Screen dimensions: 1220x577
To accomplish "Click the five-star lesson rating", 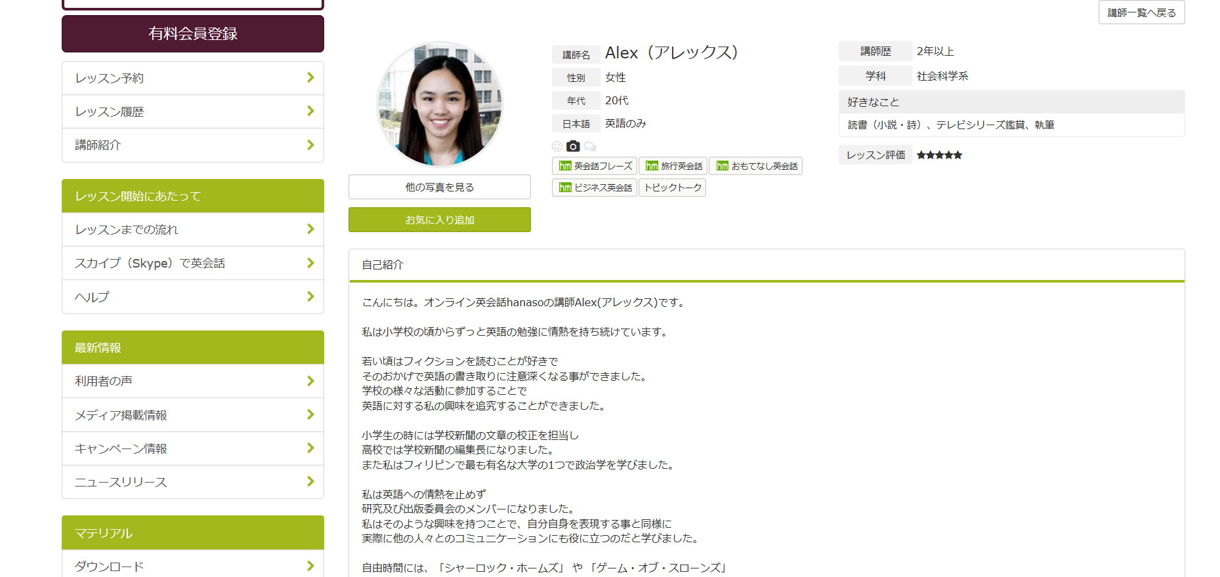I will pos(939,155).
